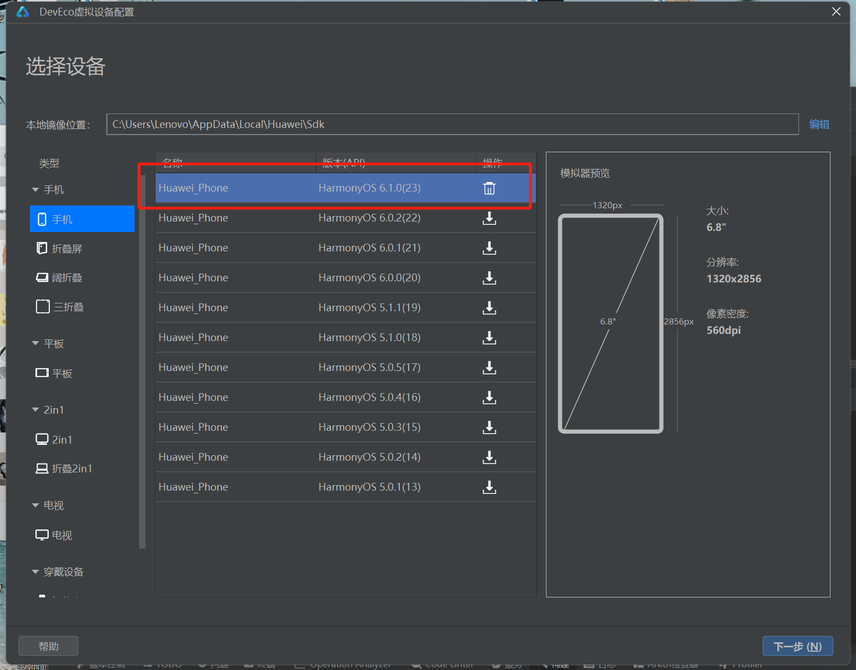Download HarmonyOS 6.0.0(20) image
Image resolution: width=856 pixels, height=670 pixels.
(x=489, y=278)
